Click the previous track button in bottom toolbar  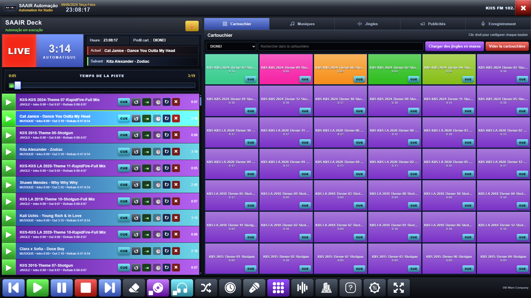tap(14, 288)
